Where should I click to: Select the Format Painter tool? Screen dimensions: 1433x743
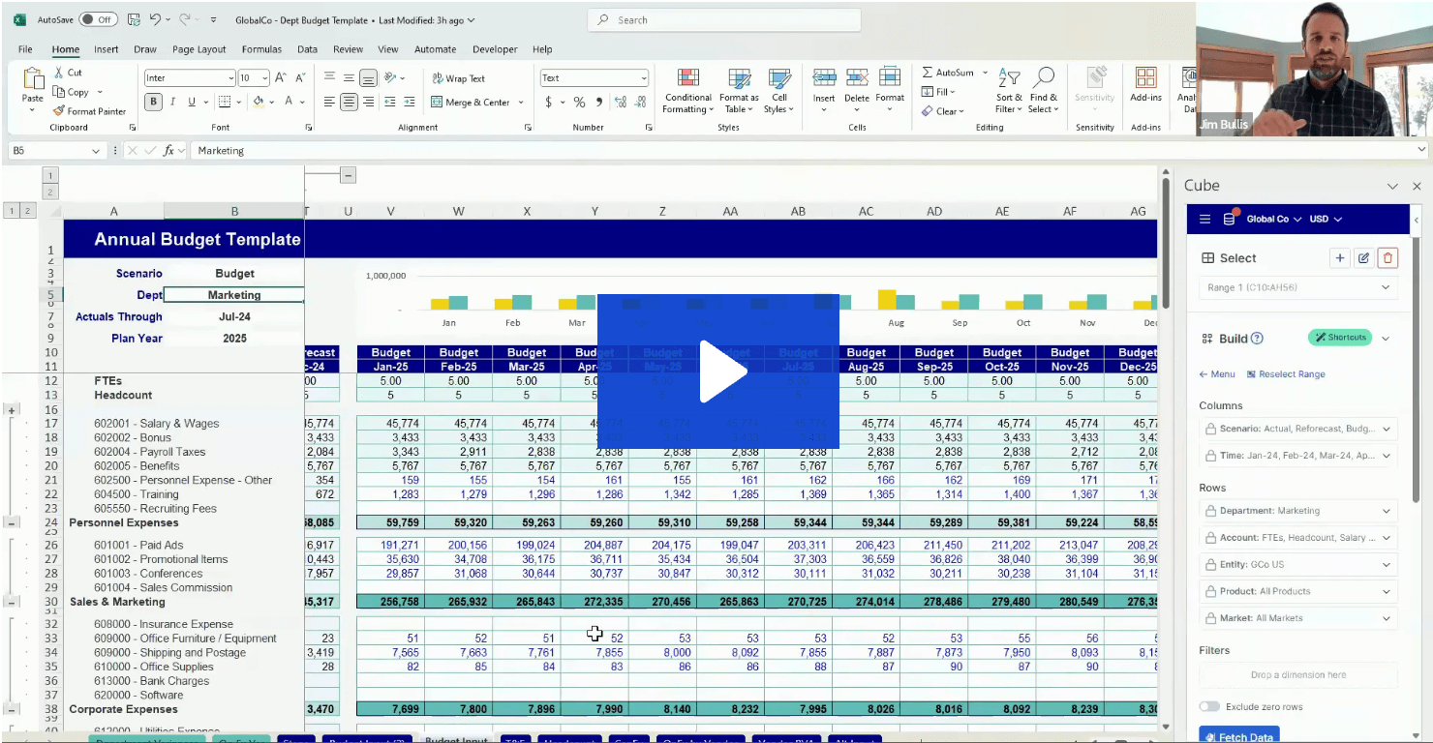(90, 110)
